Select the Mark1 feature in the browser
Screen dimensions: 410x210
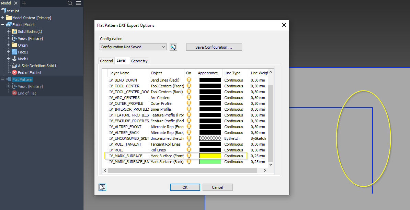point(23,59)
